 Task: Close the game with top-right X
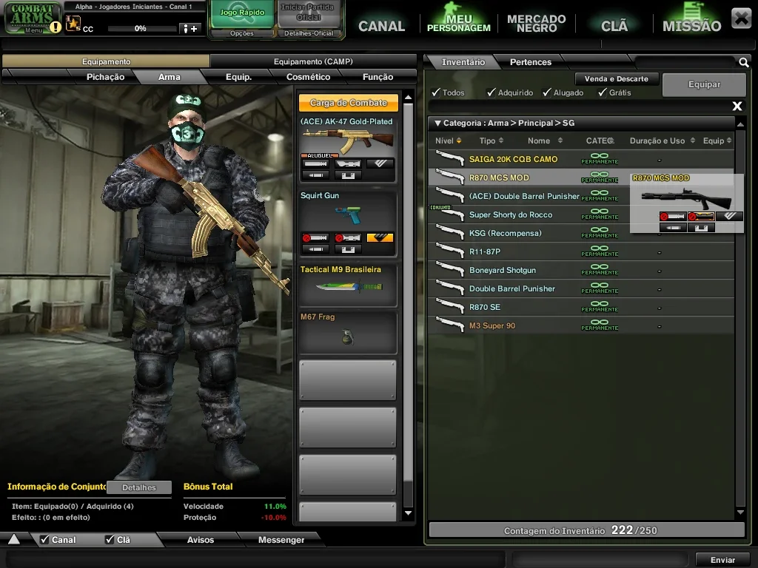pos(741,18)
